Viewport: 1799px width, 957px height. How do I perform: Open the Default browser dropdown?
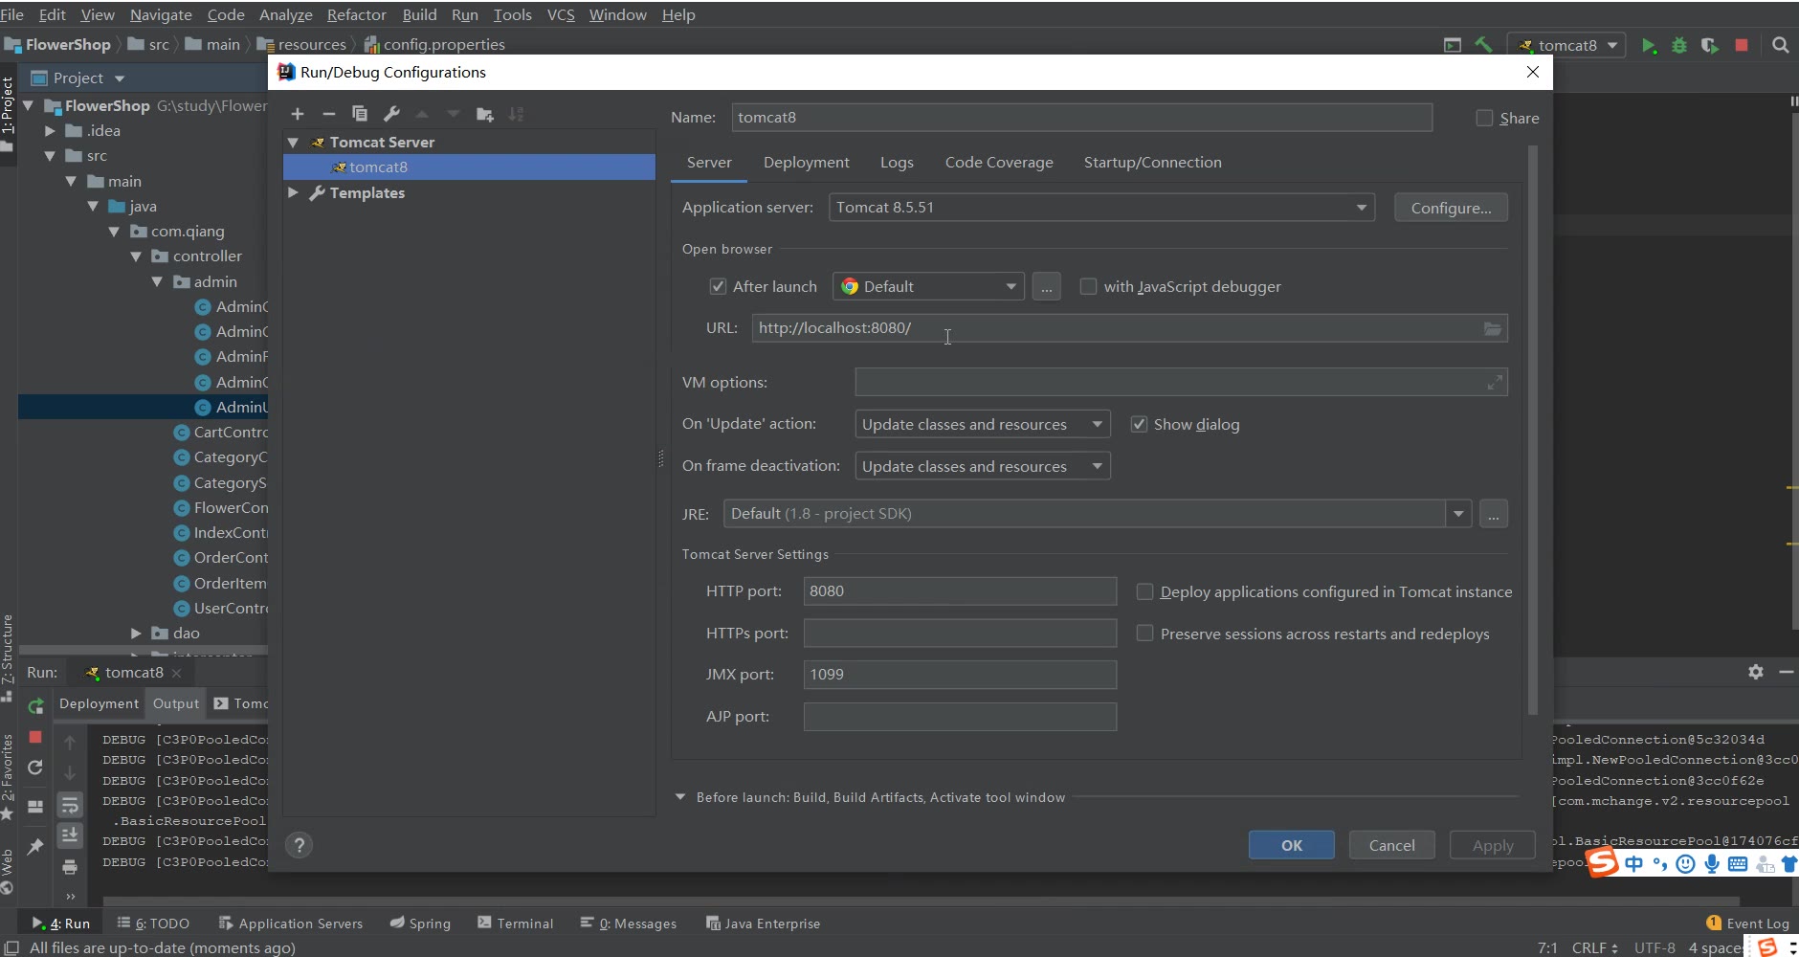(928, 286)
